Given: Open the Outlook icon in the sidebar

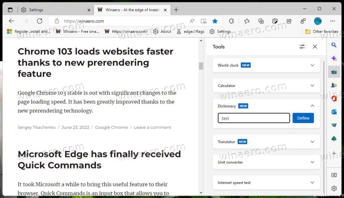Looking at the screenshot, I should tap(334, 112).
